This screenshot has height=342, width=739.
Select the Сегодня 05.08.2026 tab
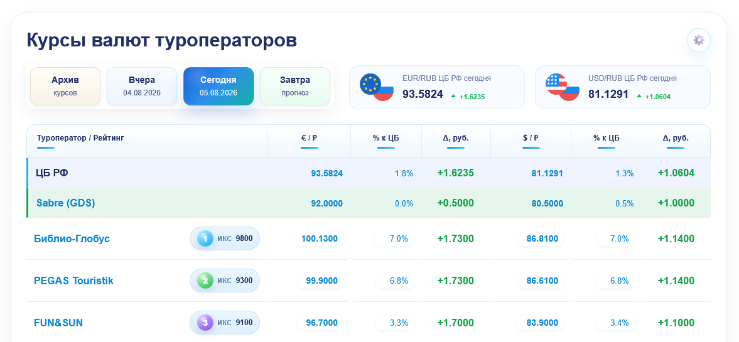[x=218, y=86]
